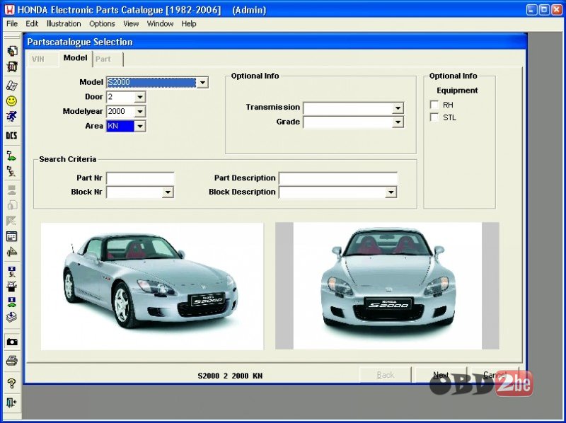Image resolution: width=566 pixels, height=423 pixels.
Task: Click the info green car icon
Action: (12, 302)
